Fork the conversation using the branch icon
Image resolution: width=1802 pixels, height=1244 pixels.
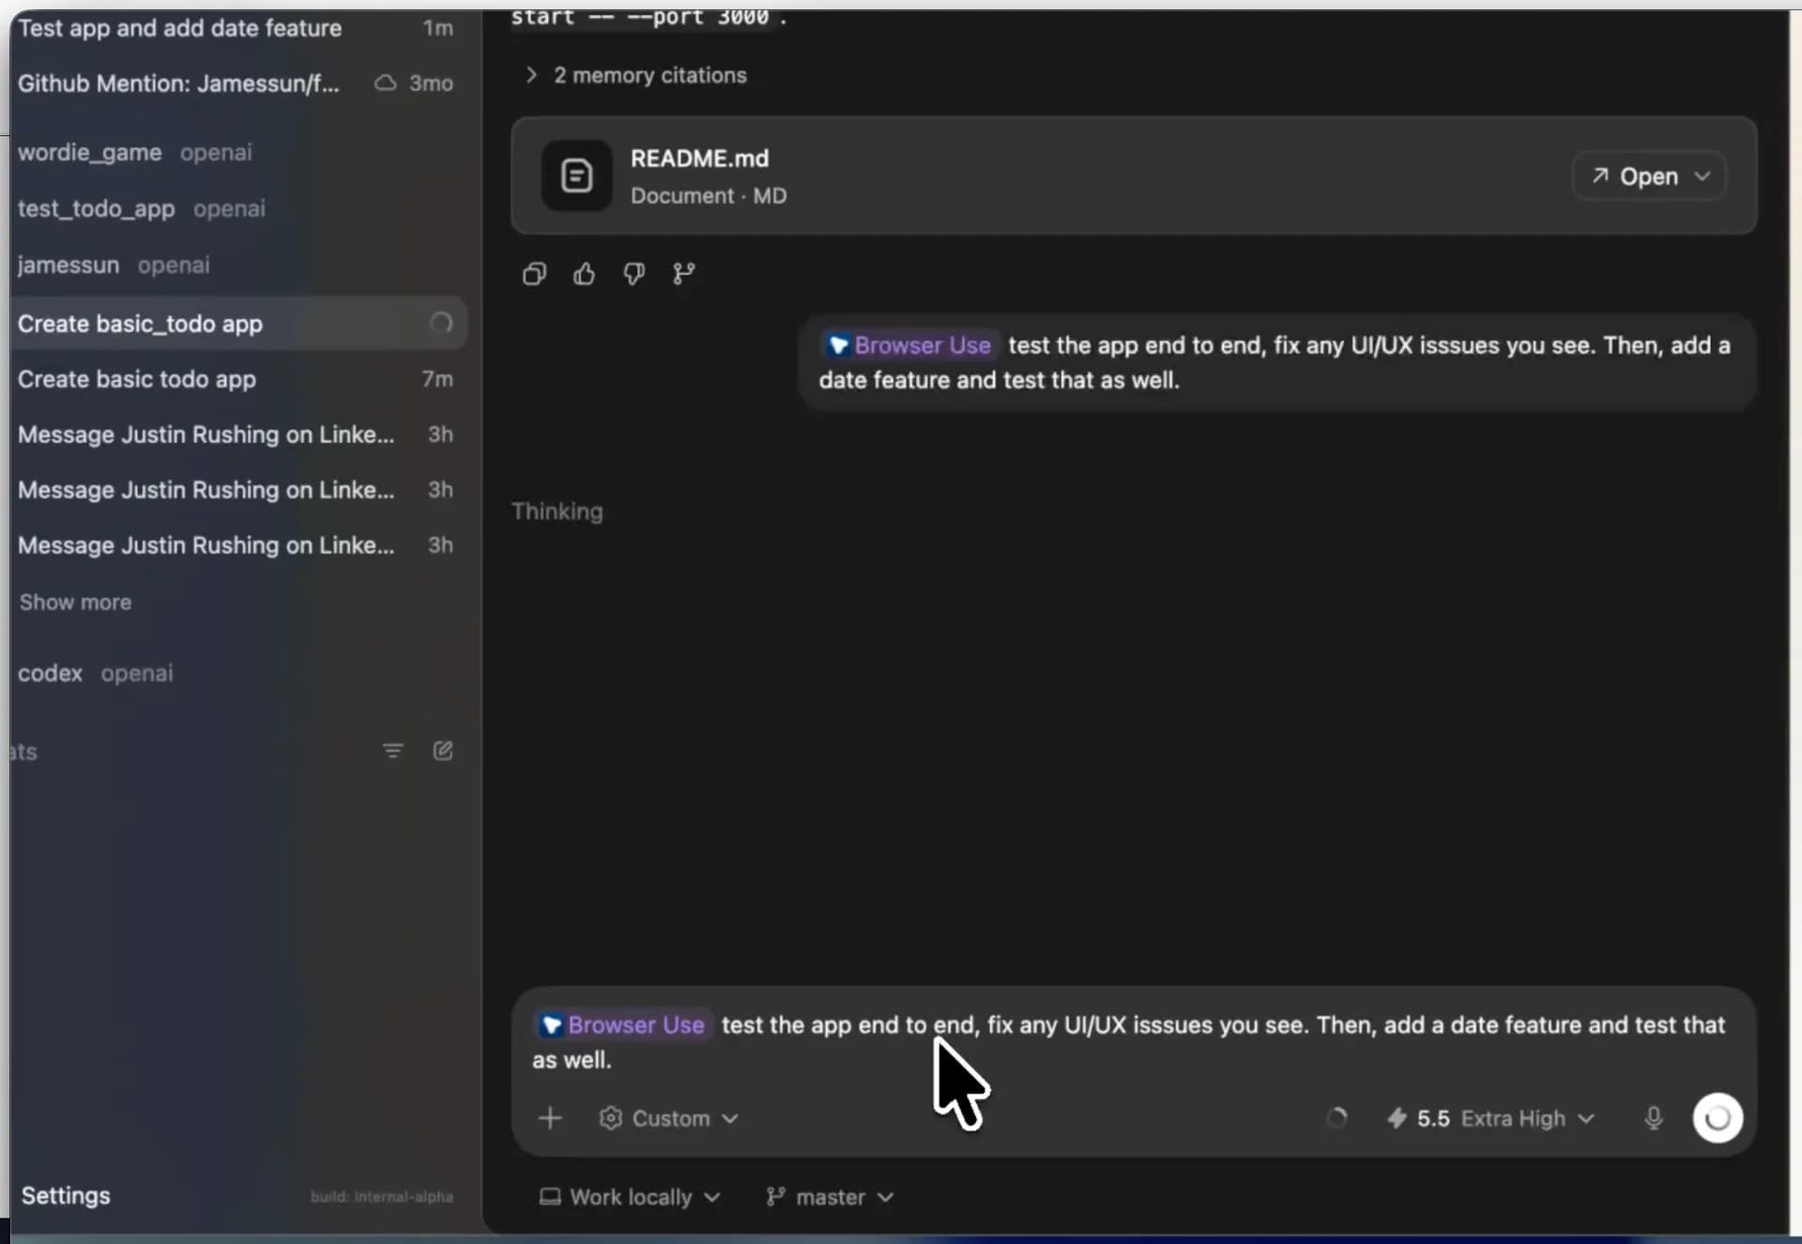[x=683, y=273]
